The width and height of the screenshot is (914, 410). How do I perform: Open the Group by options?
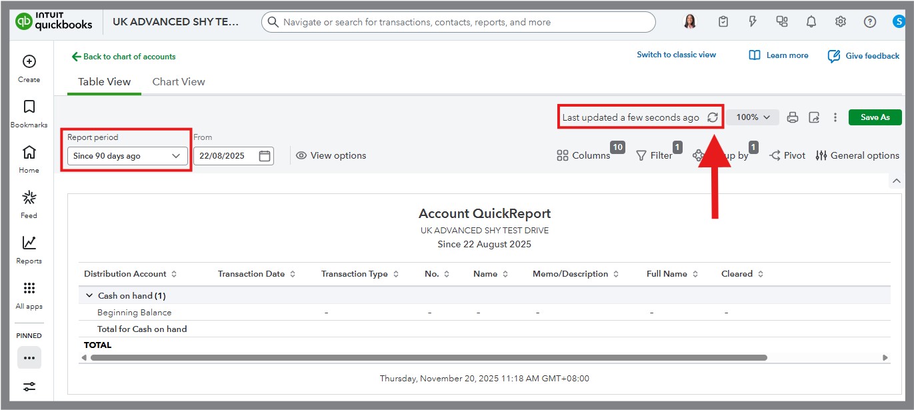(x=721, y=155)
